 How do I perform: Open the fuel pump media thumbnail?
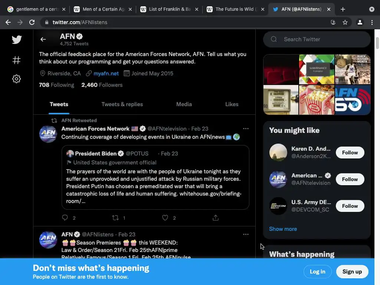coord(281,100)
